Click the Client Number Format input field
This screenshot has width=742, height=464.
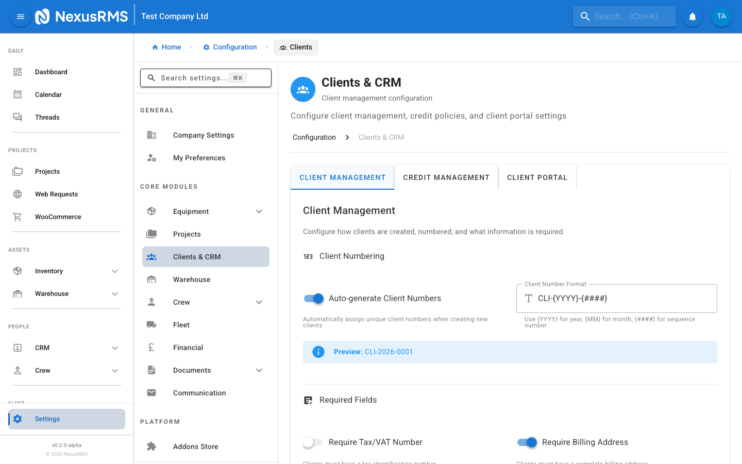click(616, 298)
